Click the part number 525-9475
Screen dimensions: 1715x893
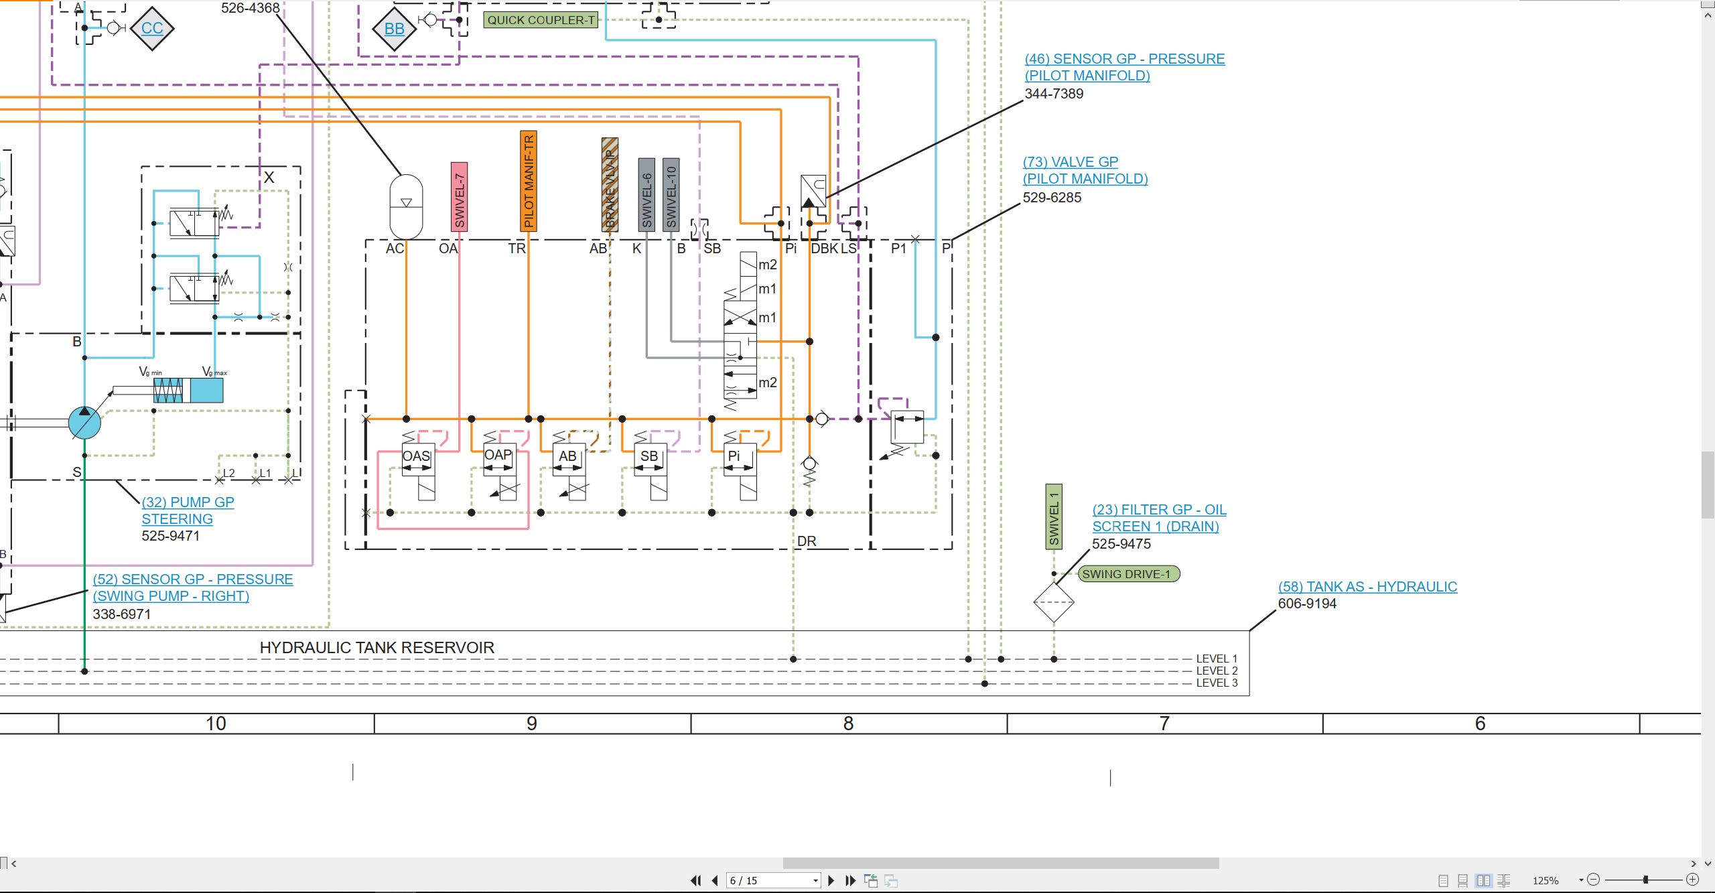click(1121, 544)
